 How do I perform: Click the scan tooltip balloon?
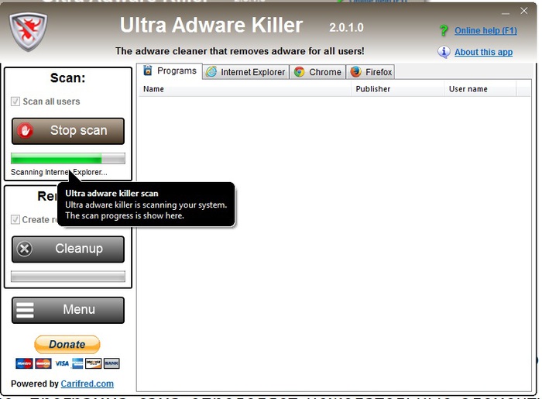pyautogui.click(x=146, y=205)
